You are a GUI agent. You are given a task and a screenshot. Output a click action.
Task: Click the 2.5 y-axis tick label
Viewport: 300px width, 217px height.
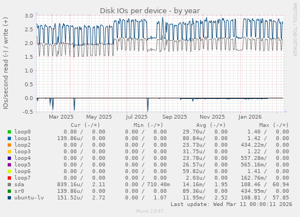pyautogui.click(x=29, y=30)
